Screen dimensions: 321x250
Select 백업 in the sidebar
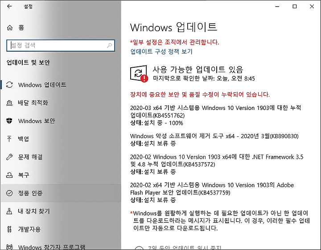tap(61, 139)
